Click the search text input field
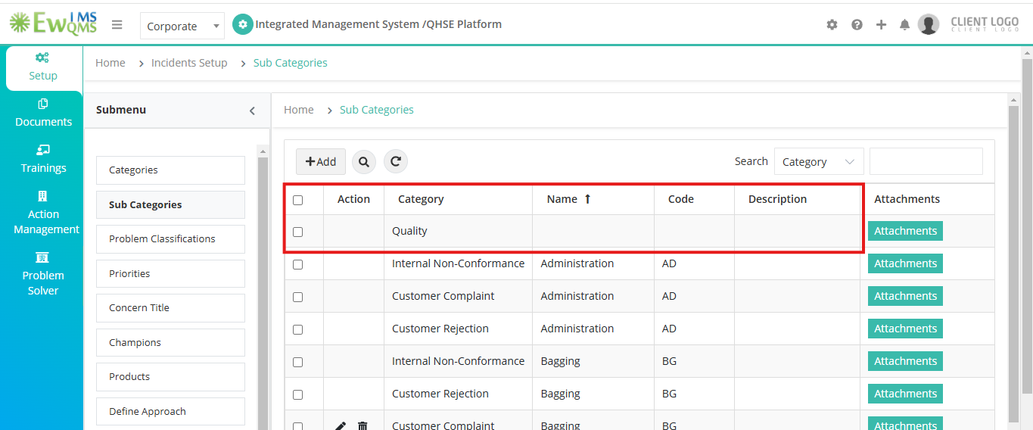 tap(926, 161)
